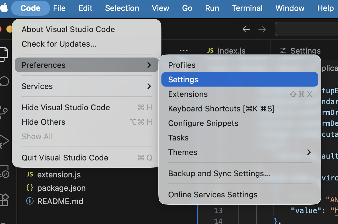338x224 pixels.
Task: Open the Explorer view in the activity bar
Action: pyautogui.click(x=4, y=54)
